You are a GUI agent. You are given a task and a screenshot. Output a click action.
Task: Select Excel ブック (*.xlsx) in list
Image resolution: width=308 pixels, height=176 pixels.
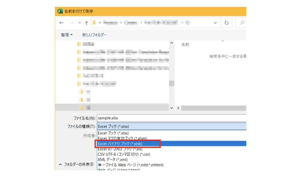point(113,133)
